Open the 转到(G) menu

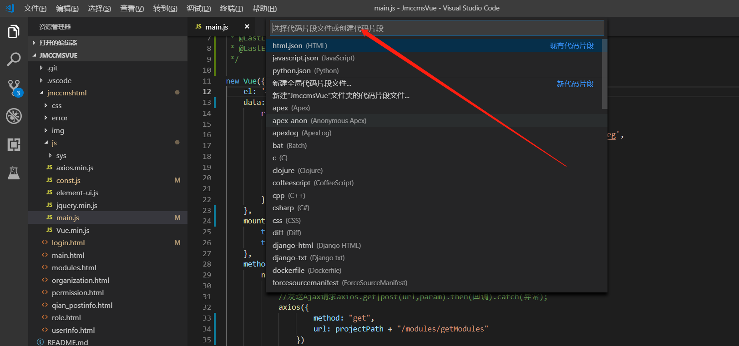coord(165,8)
